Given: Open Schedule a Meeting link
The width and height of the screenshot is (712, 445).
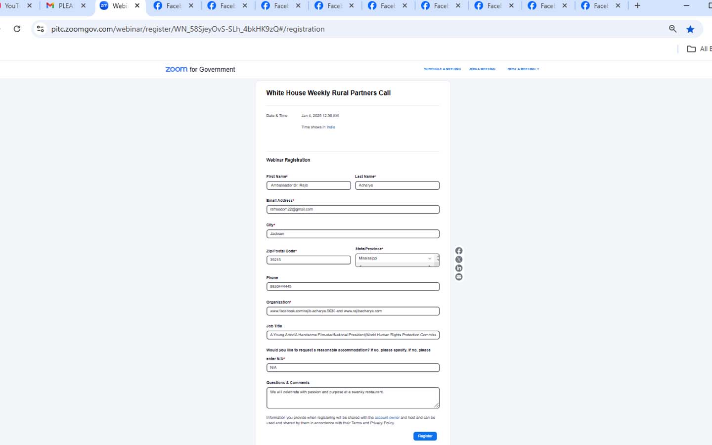Looking at the screenshot, I should click(x=442, y=69).
